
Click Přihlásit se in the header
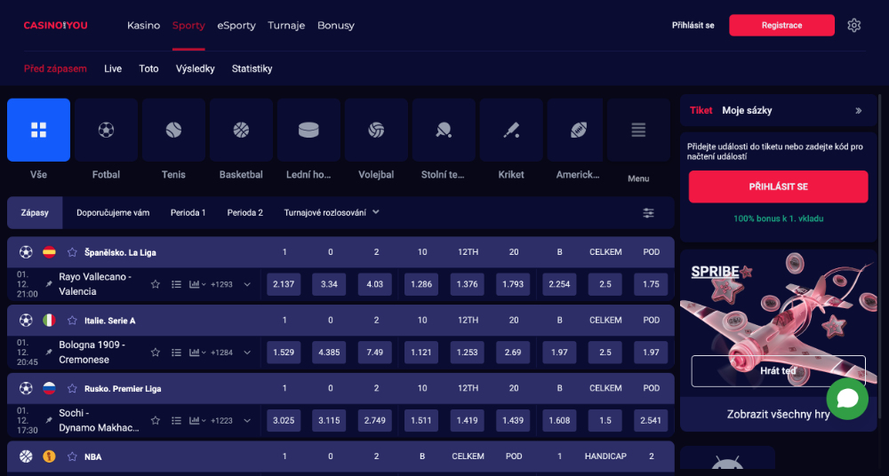pyautogui.click(x=693, y=26)
